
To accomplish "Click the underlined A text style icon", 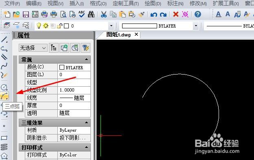I will [x=218, y=15].
